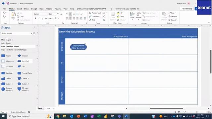Toggle Strikethrough formatting

[46, 19]
